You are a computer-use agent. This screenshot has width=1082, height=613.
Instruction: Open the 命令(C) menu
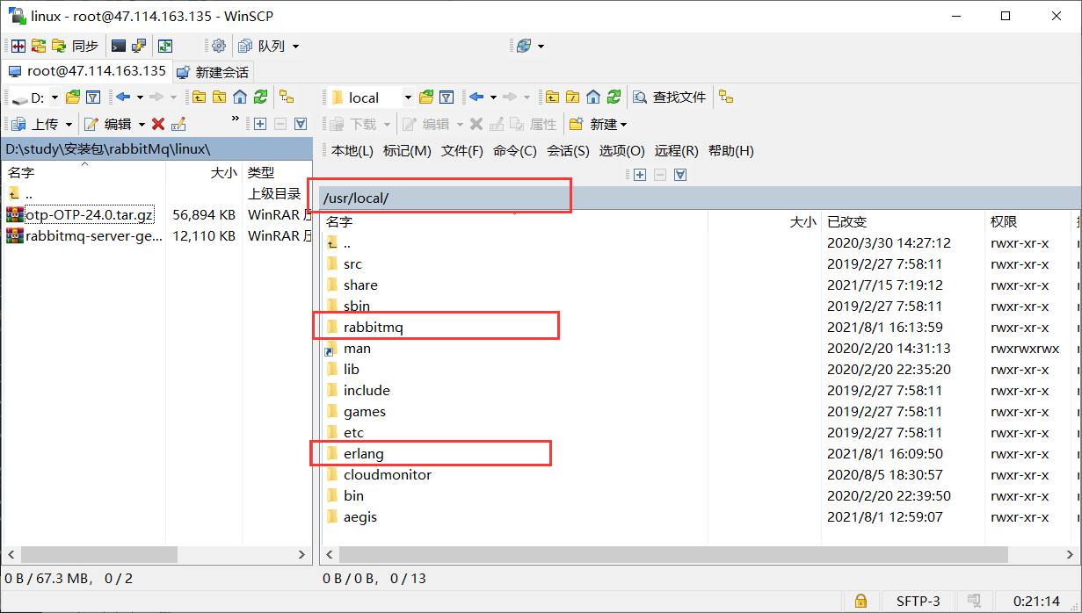pyautogui.click(x=515, y=151)
